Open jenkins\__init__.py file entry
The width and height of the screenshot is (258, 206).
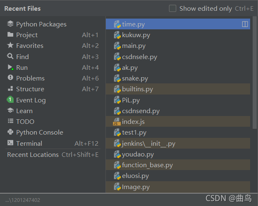point(178,143)
